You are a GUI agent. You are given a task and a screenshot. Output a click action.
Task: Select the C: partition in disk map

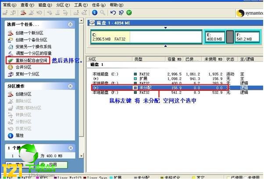(x=146, y=37)
